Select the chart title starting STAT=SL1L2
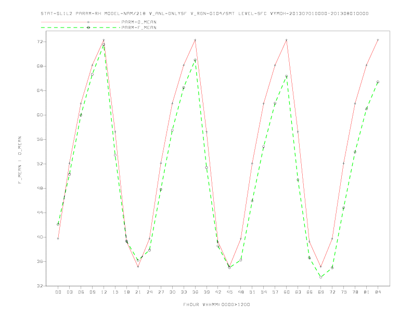 (x=204, y=14)
